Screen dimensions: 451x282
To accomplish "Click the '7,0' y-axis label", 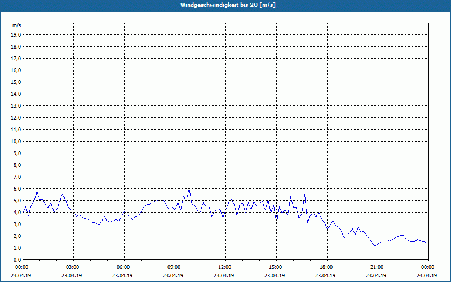I will (17, 177).
